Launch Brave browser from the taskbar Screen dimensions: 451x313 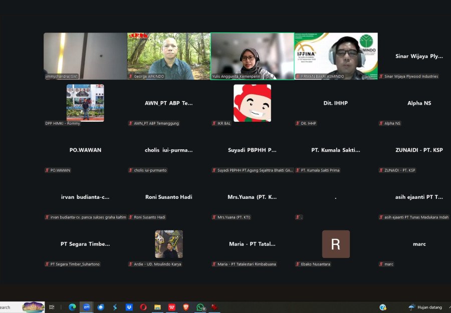point(186,307)
